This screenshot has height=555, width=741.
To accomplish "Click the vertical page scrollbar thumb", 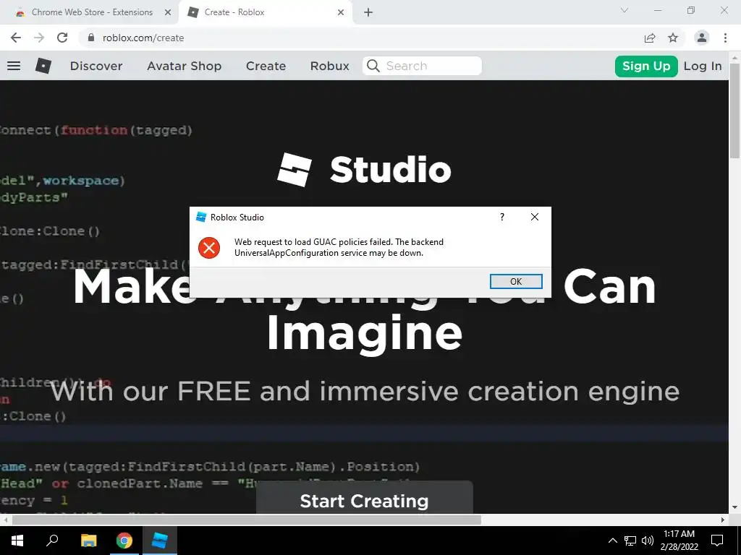I will (735, 111).
